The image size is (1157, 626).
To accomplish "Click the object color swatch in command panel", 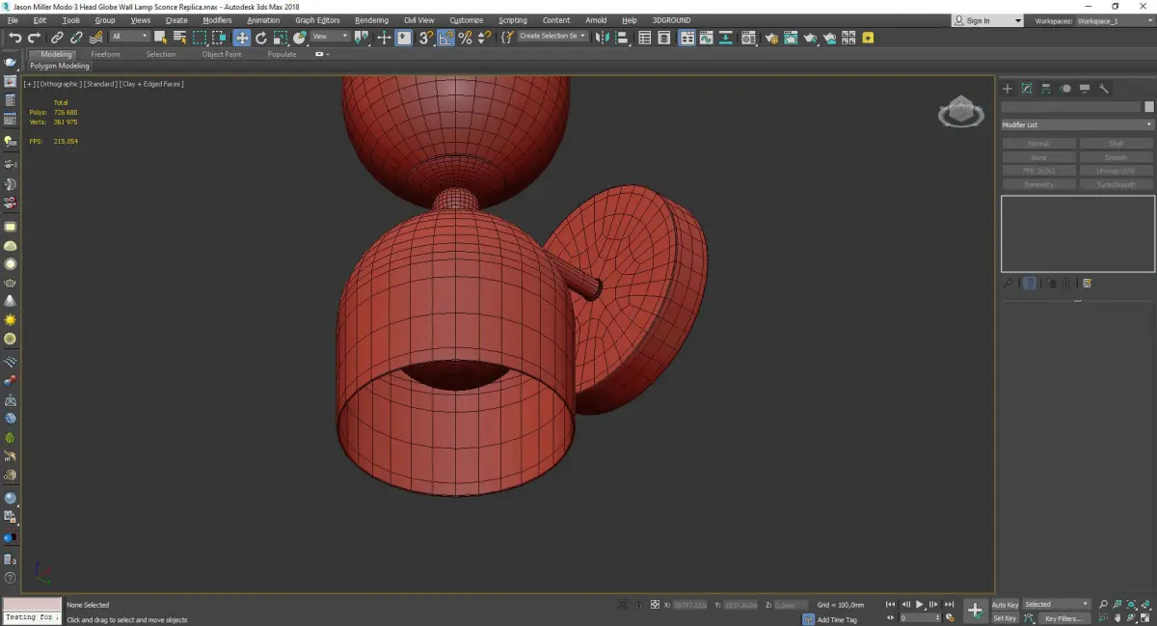I will [x=1148, y=107].
